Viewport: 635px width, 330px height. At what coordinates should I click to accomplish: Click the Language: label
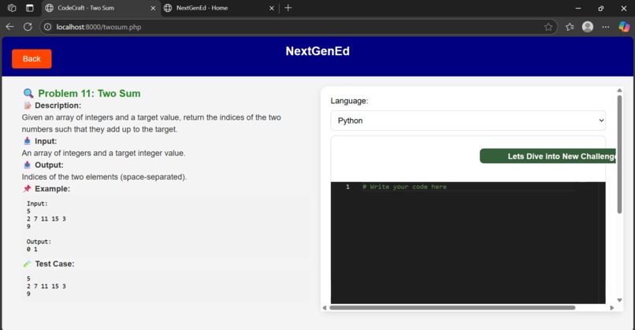(349, 101)
